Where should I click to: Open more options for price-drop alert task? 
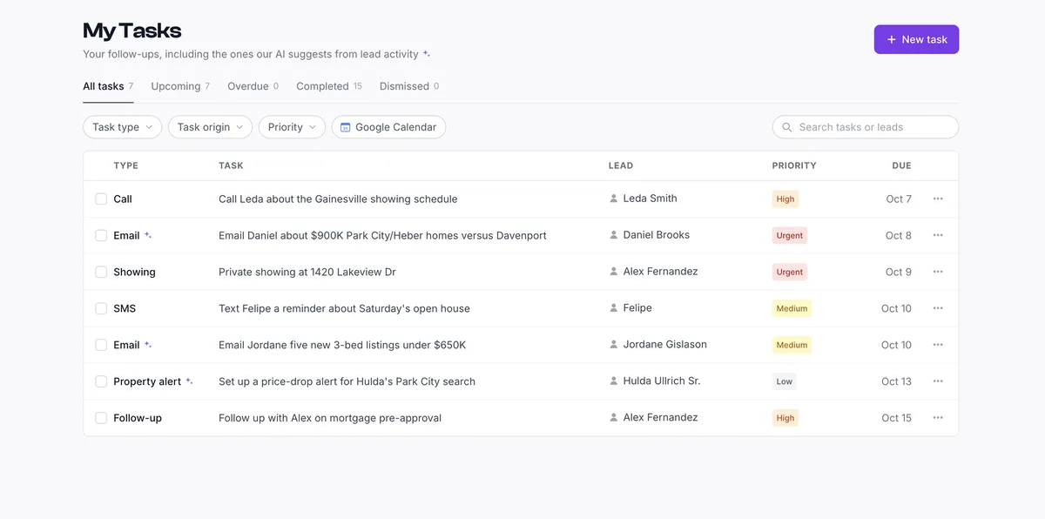tap(938, 381)
